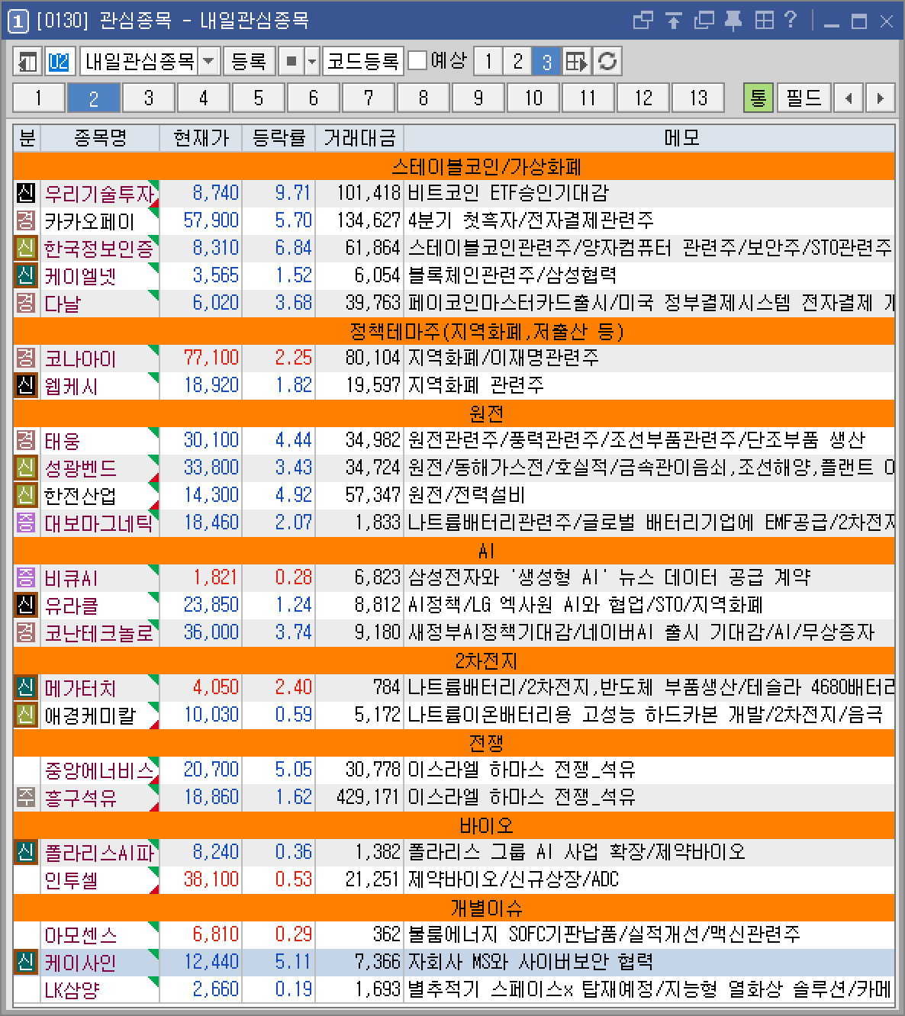Click the 필드 button
The height and width of the screenshot is (1016, 905).
coord(804,98)
